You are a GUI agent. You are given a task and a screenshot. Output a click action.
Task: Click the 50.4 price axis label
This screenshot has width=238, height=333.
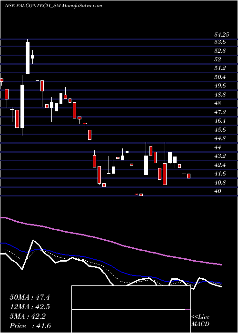pos(220,77)
